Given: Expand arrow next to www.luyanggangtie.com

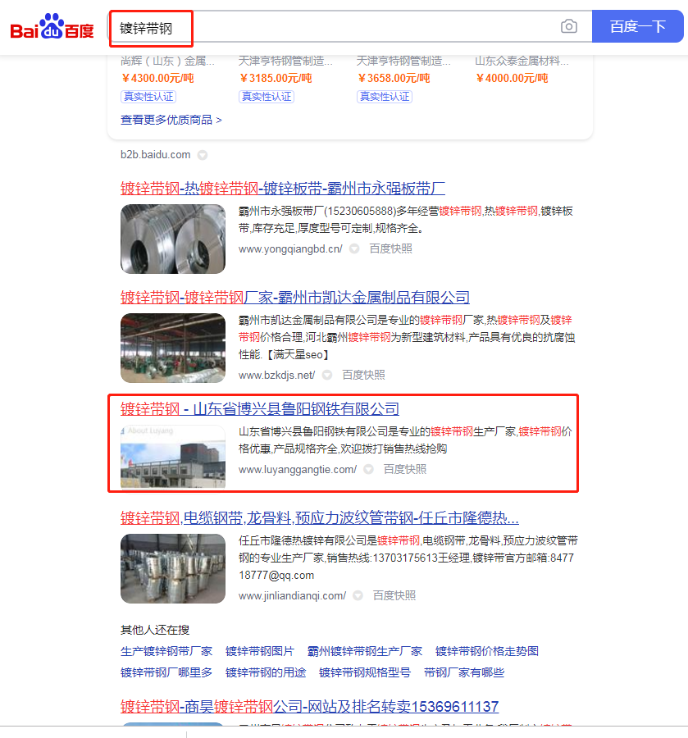Looking at the screenshot, I should [x=369, y=469].
